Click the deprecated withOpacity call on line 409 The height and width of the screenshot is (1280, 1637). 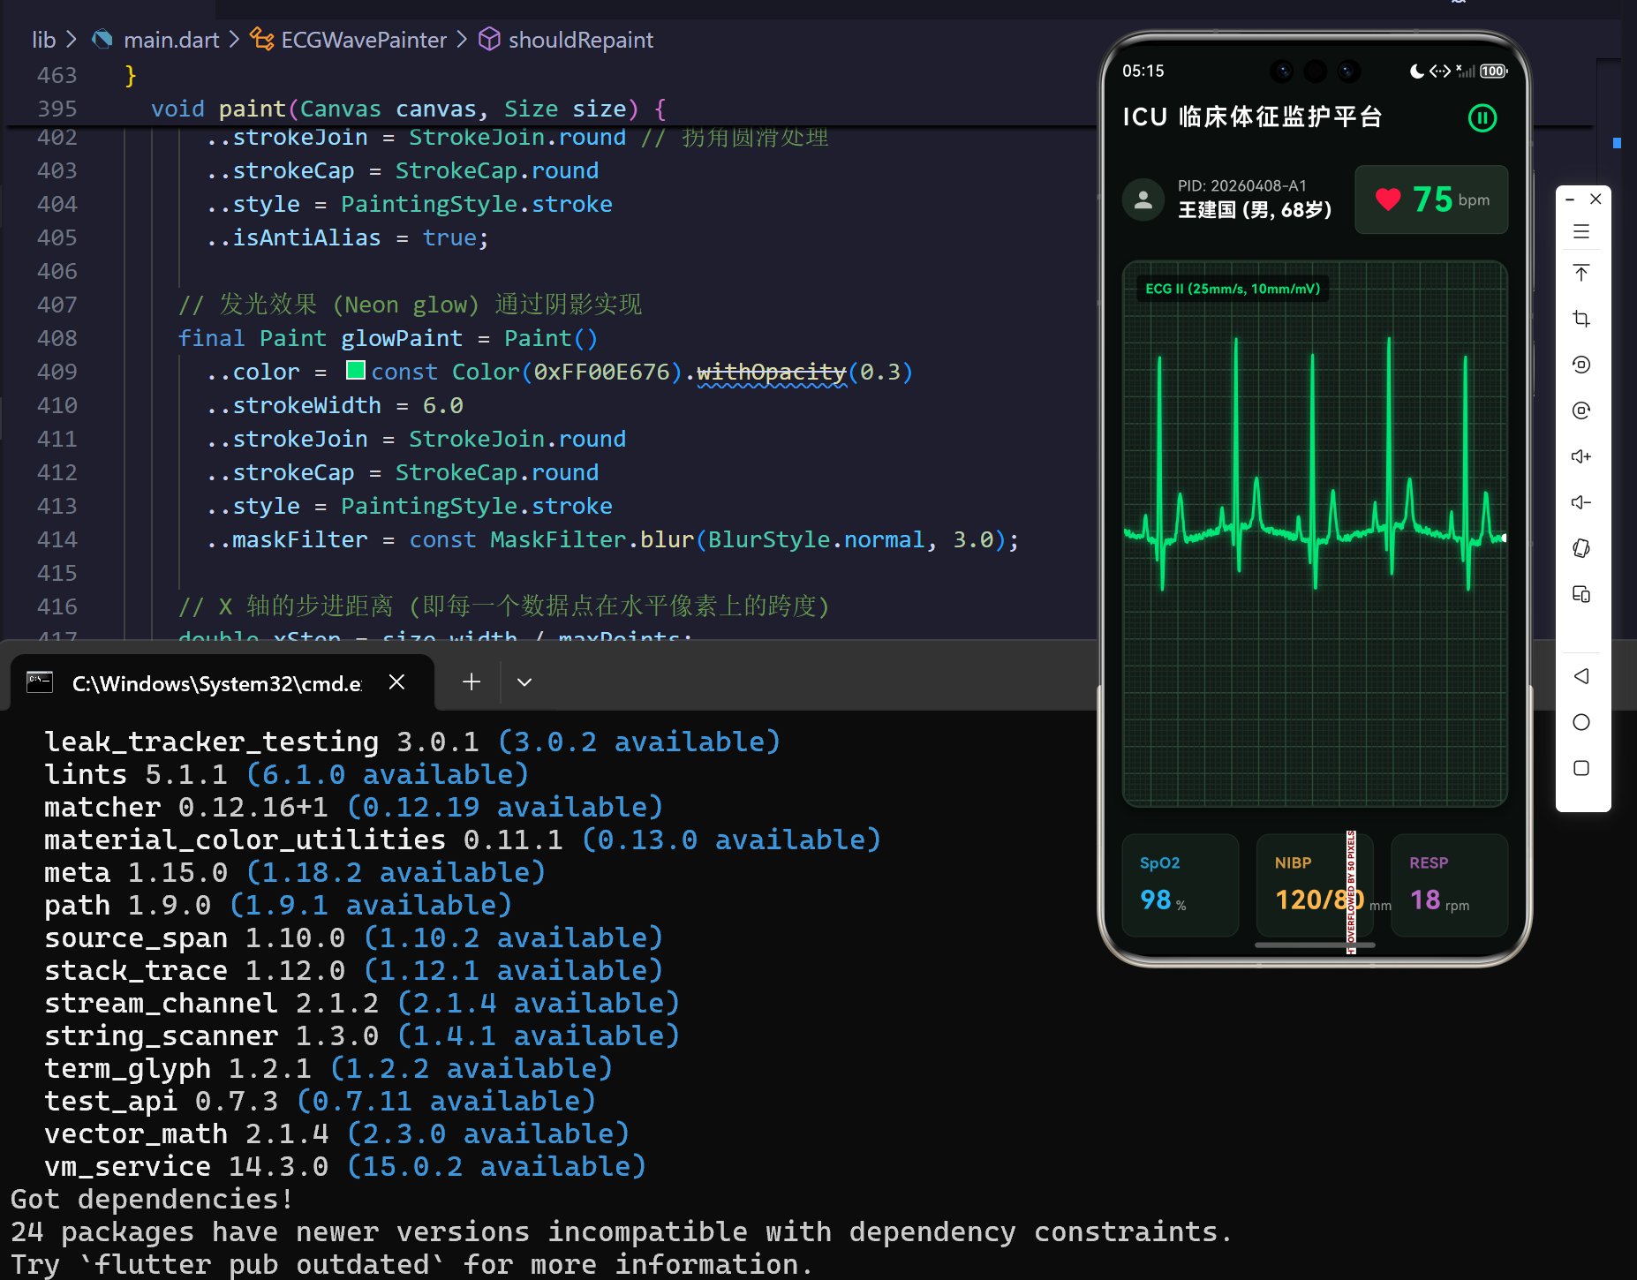771,372
